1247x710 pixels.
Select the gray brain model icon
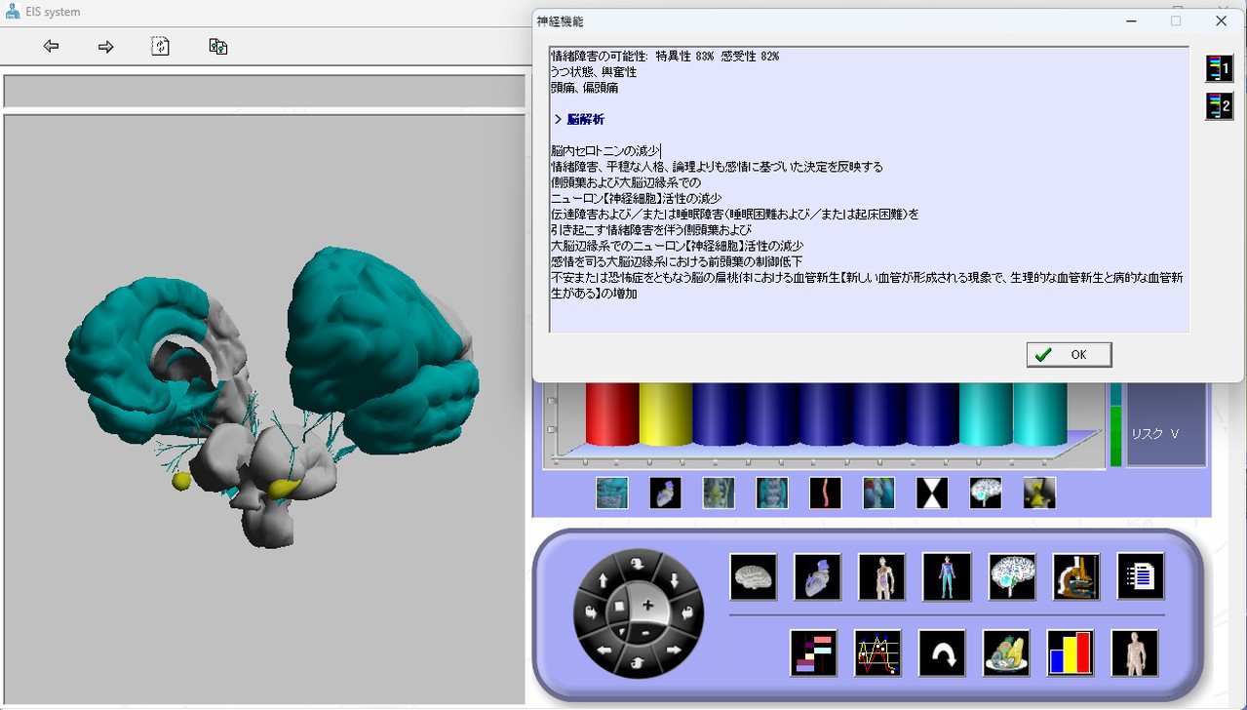[754, 576]
